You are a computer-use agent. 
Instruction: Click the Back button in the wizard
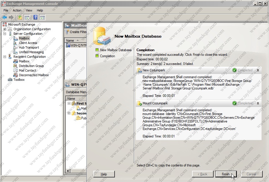pyautogui.click(x=203, y=174)
